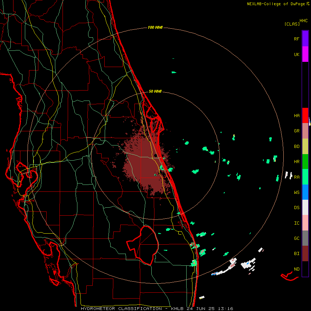
Task: Click the gray GC legend swatch
Action: click(305, 238)
